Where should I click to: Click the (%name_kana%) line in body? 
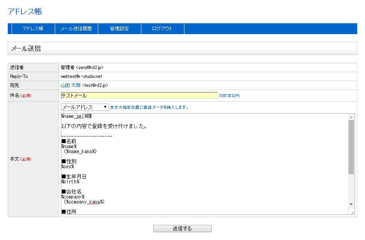coord(80,152)
